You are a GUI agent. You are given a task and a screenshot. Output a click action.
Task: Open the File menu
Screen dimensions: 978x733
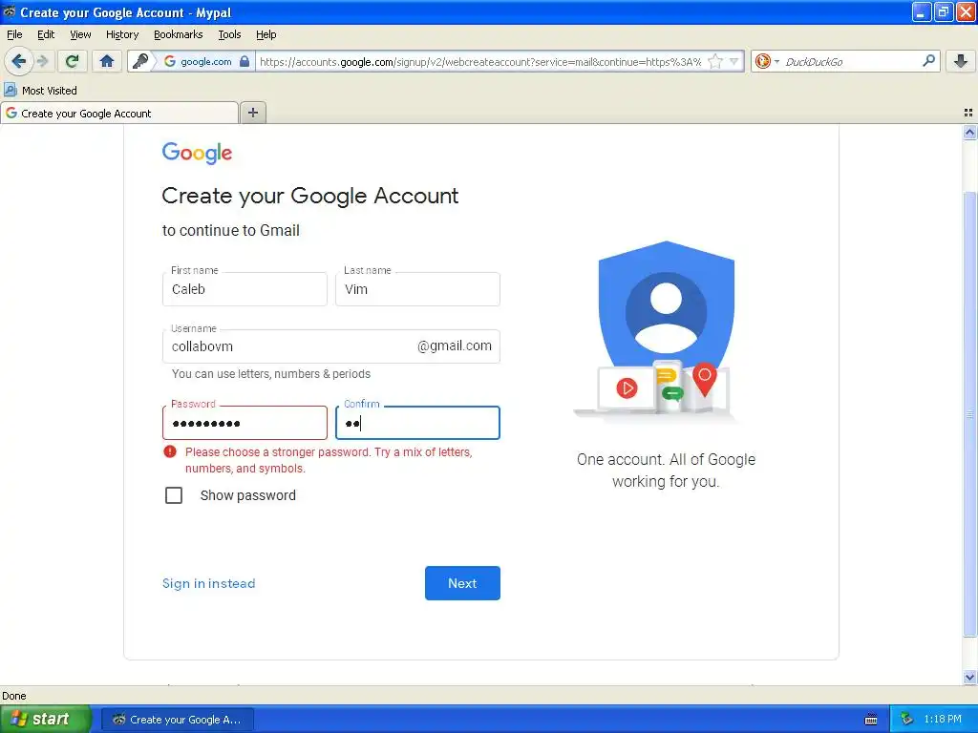click(14, 34)
